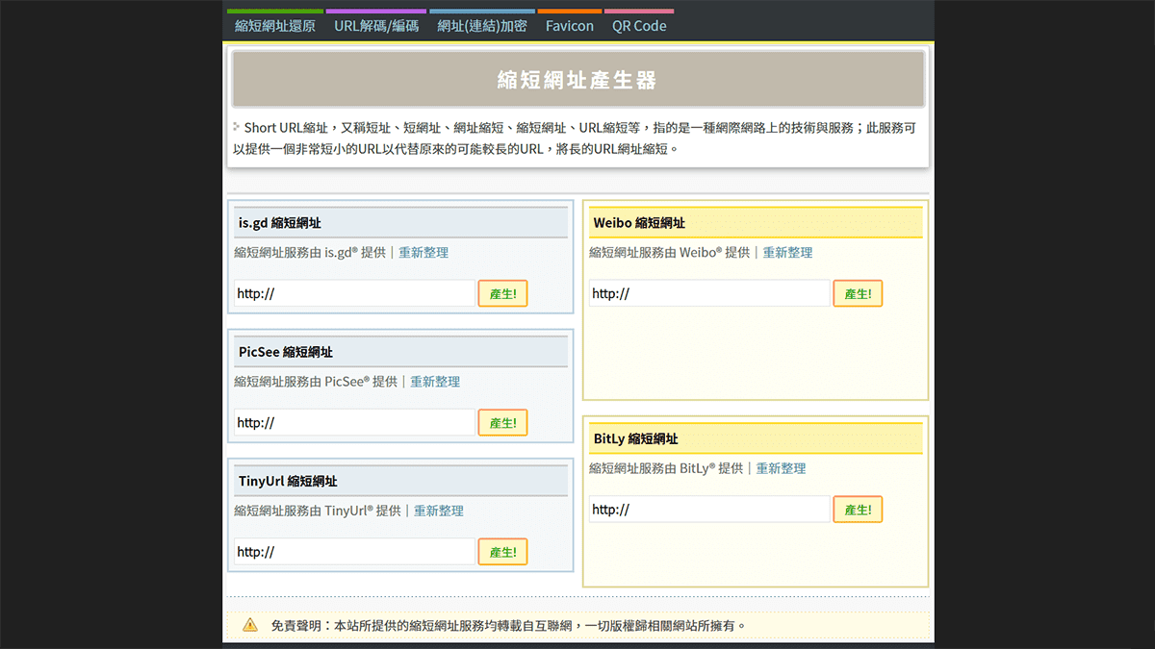Refresh the PicSee panel via 重新整理
Screen dimensions: 1155x649
coord(435,382)
